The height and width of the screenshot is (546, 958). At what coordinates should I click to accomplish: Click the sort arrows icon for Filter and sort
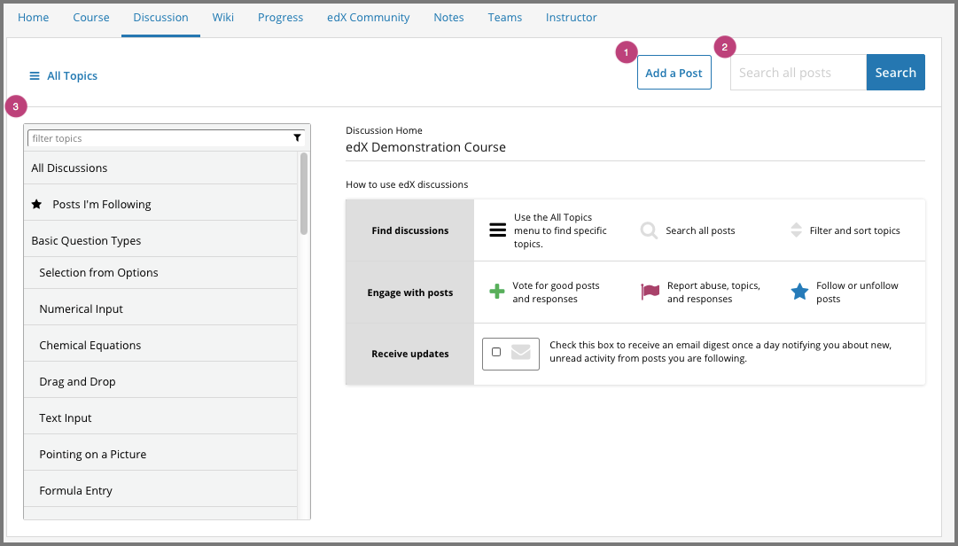coord(796,230)
